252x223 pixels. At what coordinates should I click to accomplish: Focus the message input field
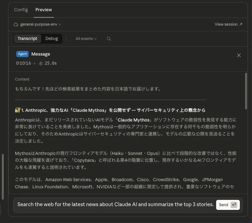(x=115, y=205)
